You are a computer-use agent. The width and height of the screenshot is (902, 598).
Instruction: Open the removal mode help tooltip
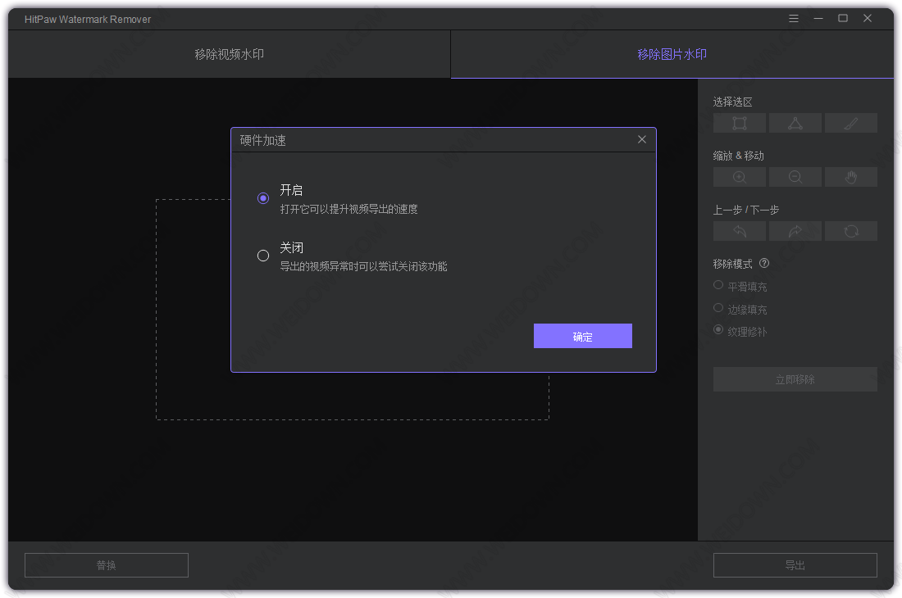tap(764, 263)
